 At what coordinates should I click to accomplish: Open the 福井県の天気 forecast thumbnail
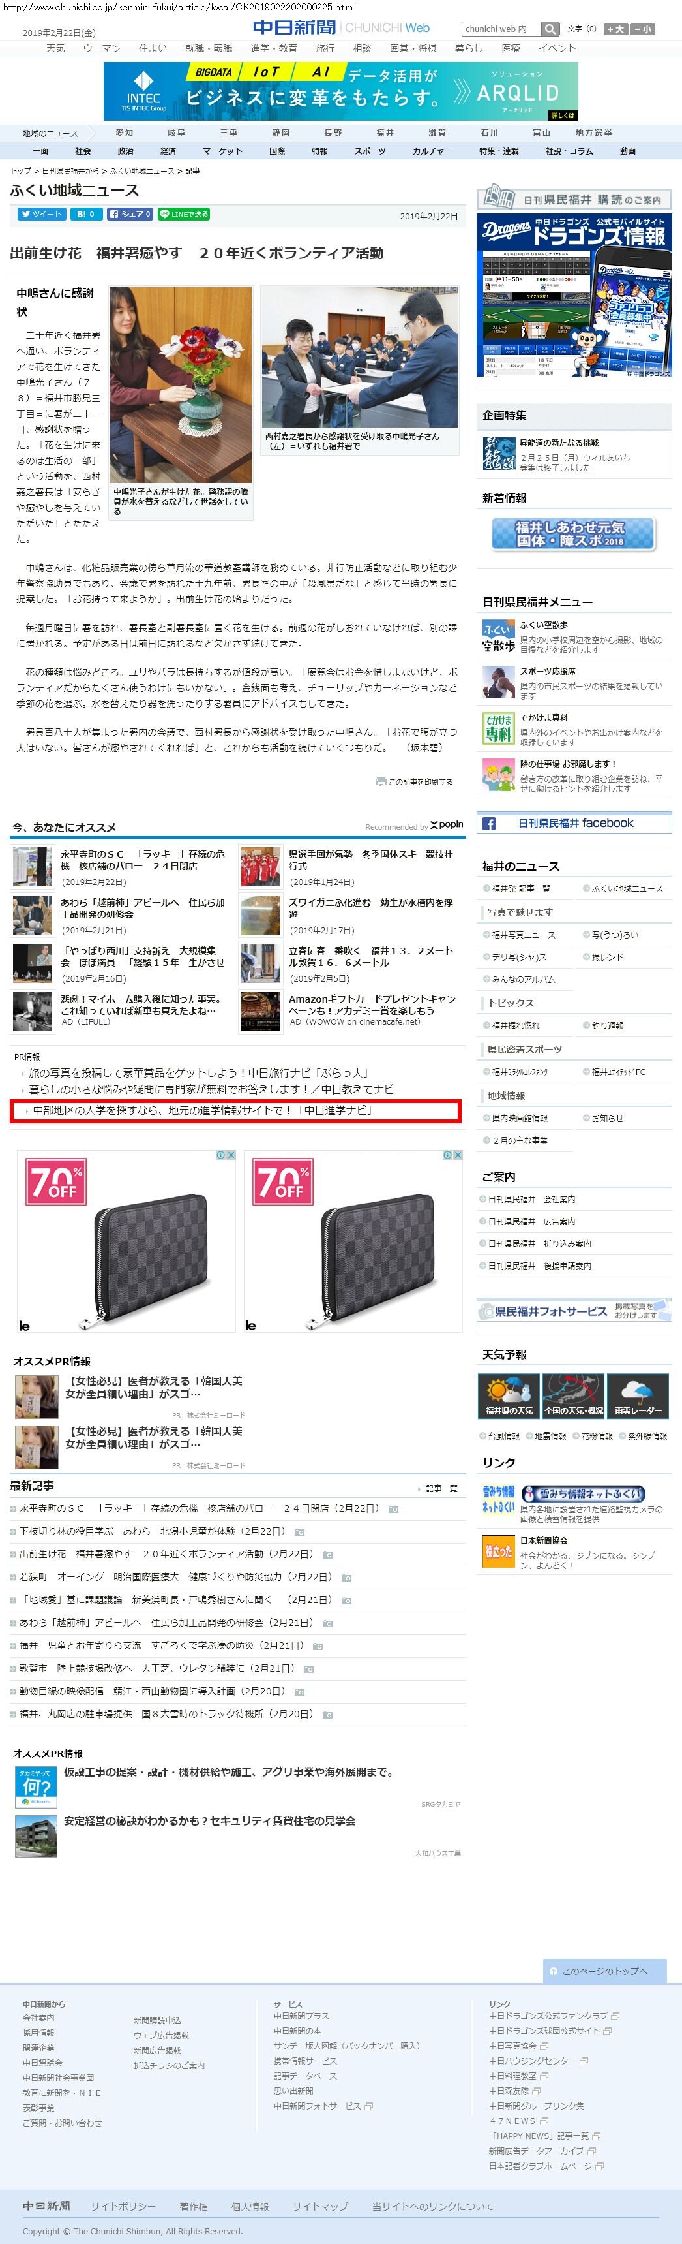click(509, 1395)
